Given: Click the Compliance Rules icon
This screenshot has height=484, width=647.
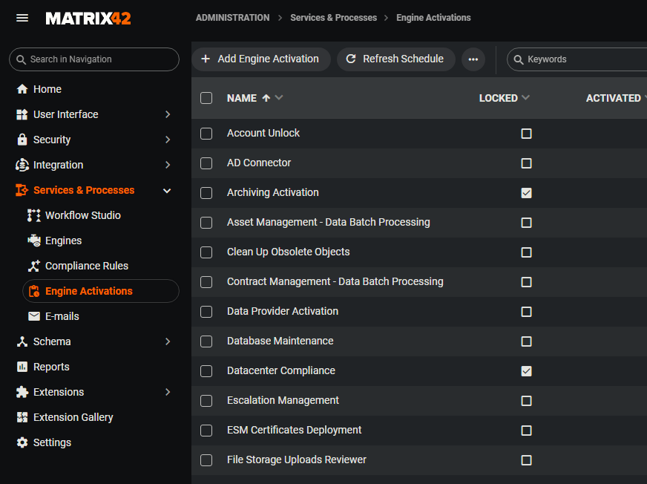Looking at the screenshot, I should (x=34, y=266).
